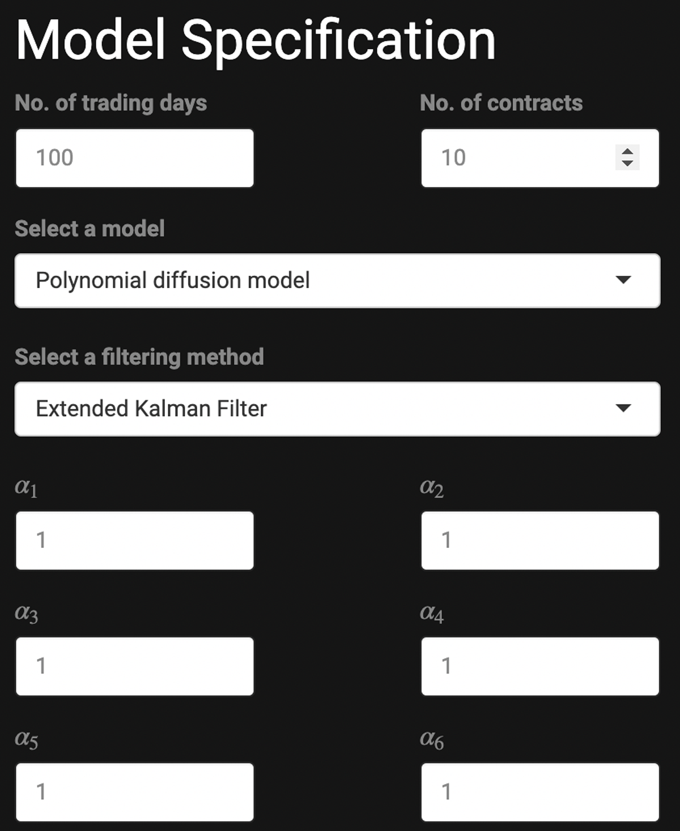The height and width of the screenshot is (831, 680).
Task: Click the Model Specification heading
Action: click(x=256, y=40)
